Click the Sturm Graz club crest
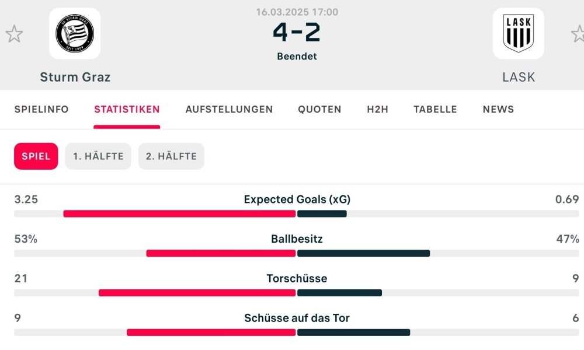 (75, 34)
